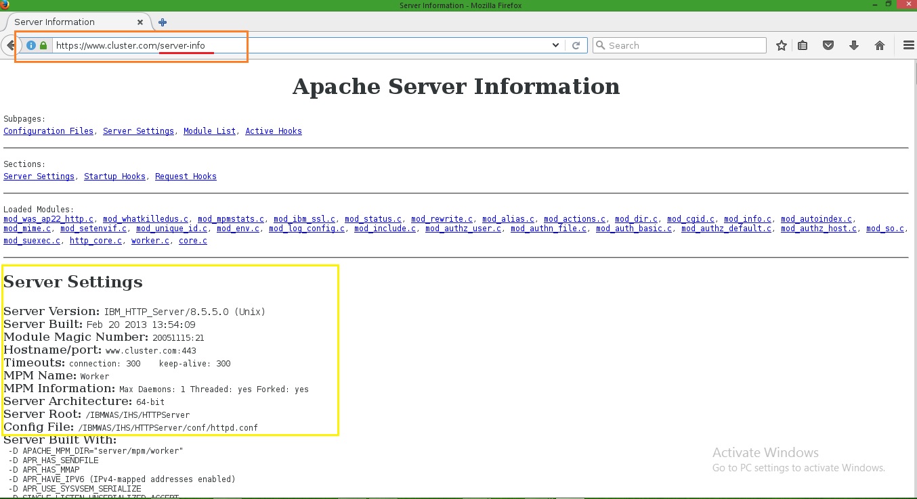Click the mod_rewrite.c module link
Screen dimensions: 917x499
pos(442,219)
